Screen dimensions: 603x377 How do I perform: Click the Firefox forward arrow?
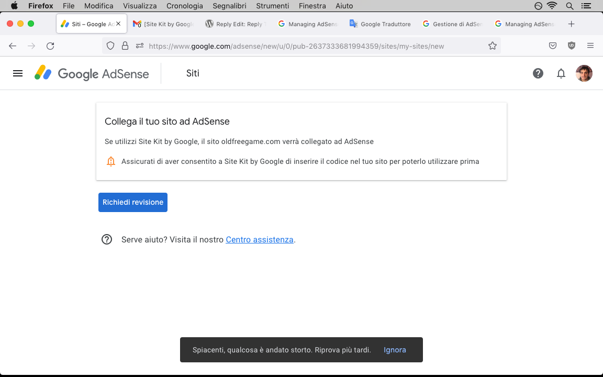click(31, 46)
